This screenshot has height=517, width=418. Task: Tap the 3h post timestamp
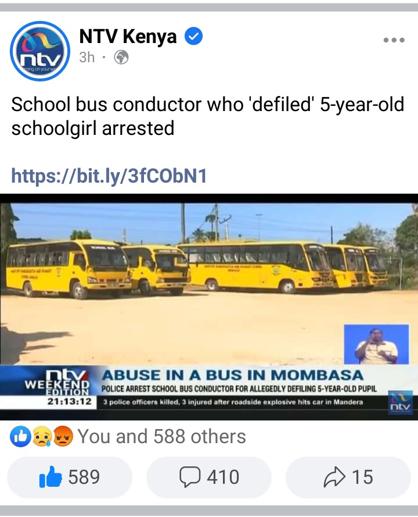tap(87, 58)
